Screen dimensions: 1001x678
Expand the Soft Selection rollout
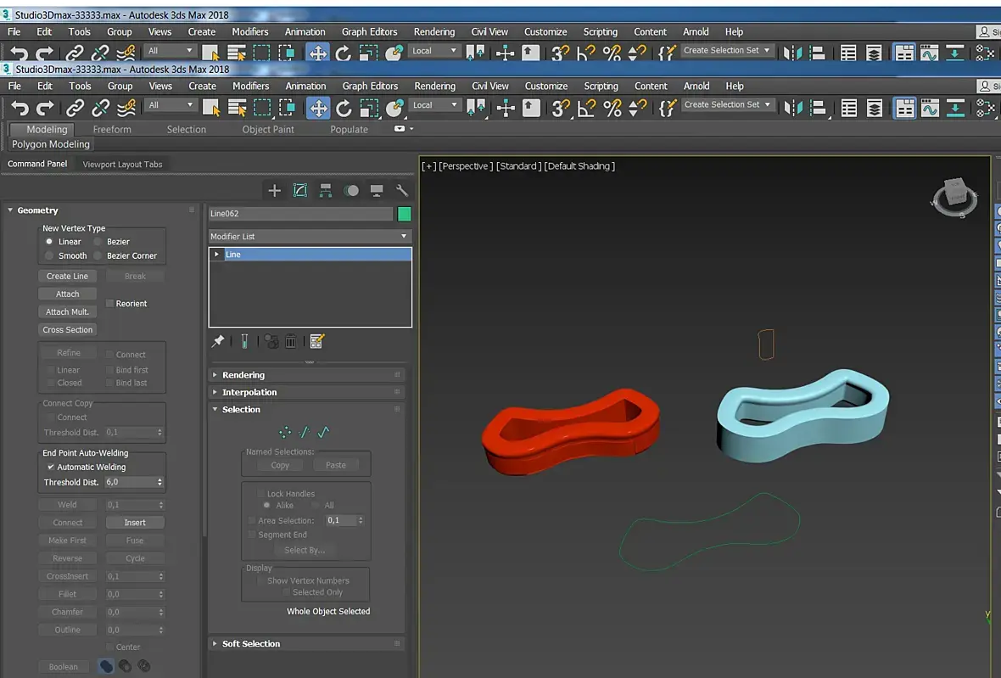pyautogui.click(x=251, y=644)
